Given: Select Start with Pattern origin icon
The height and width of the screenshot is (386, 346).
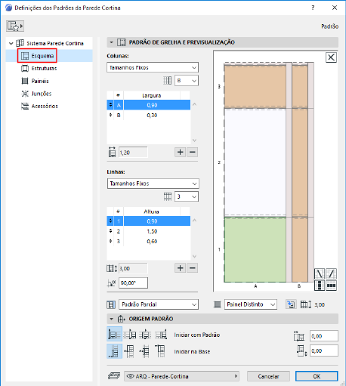Looking at the screenshot, I should (115, 335).
